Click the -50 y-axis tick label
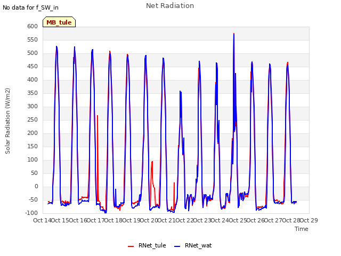The image size is (341, 256). coord(33,199)
